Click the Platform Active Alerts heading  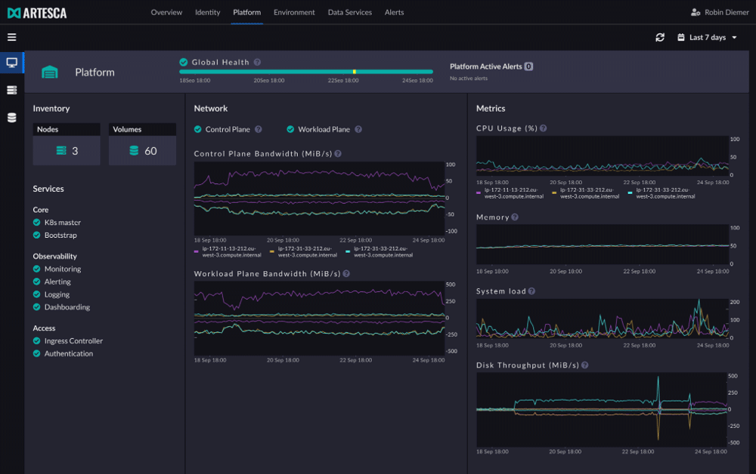tap(486, 66)
